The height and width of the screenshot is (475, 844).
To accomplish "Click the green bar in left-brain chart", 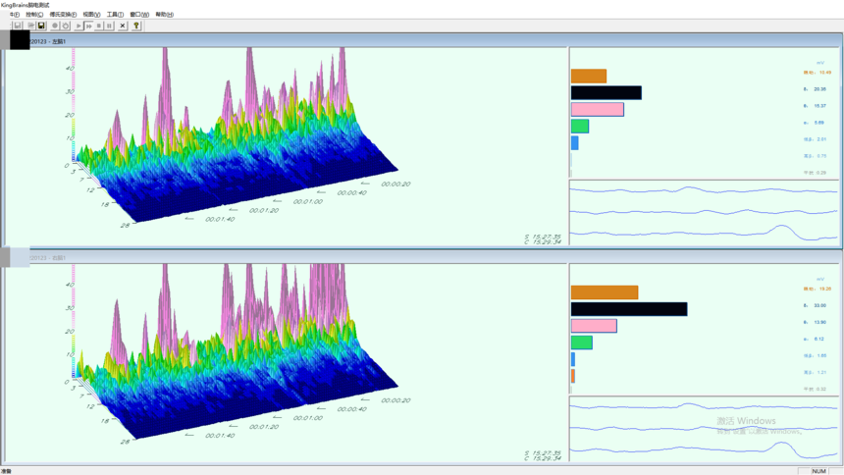I will coord(580,126).
